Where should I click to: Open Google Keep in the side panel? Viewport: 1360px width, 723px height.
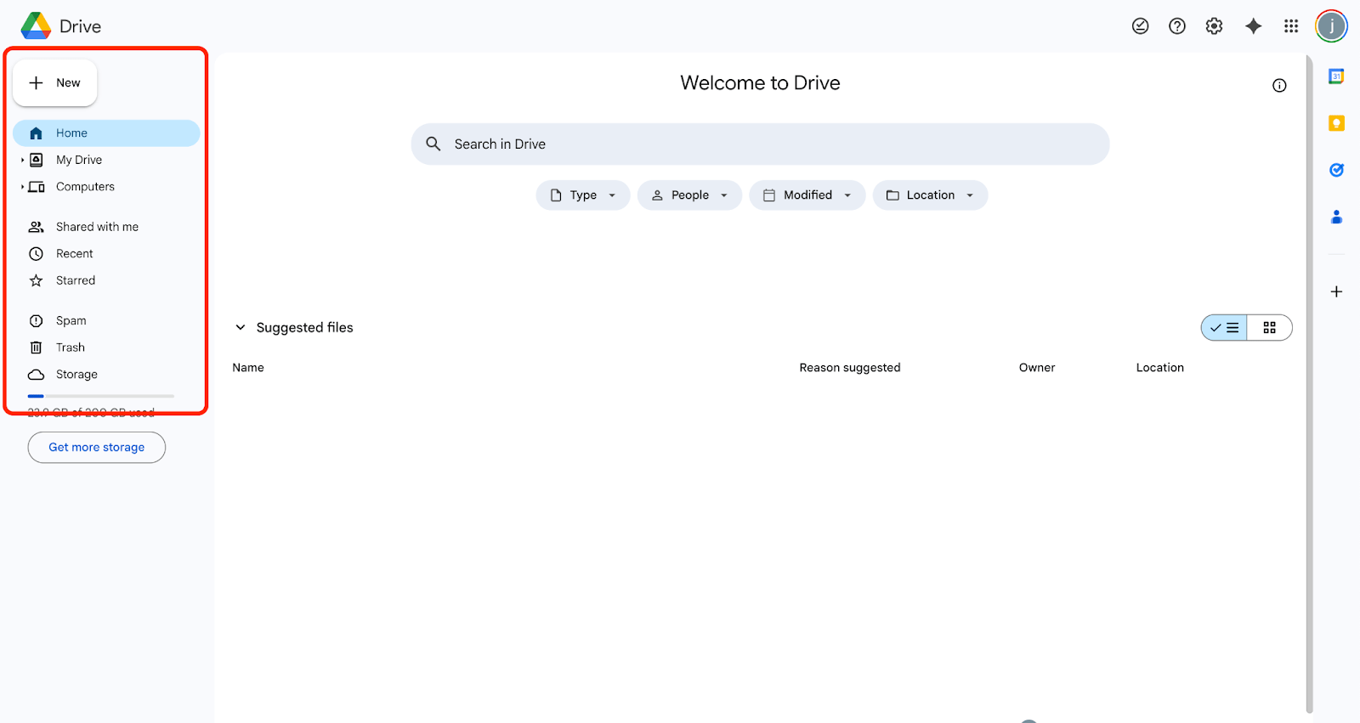point(1336,123)
